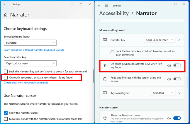190x124 pixels.
Task: Go back in the left Settings window
Action: pos(5,4)
